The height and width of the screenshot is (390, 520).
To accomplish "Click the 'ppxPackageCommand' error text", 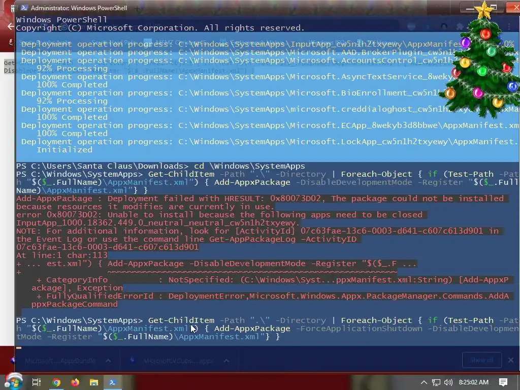I will coord(75,305).
